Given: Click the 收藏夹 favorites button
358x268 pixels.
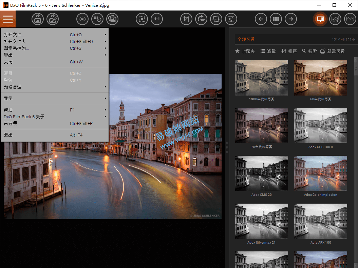Looking at the screenshot, I should coord(241,51).
